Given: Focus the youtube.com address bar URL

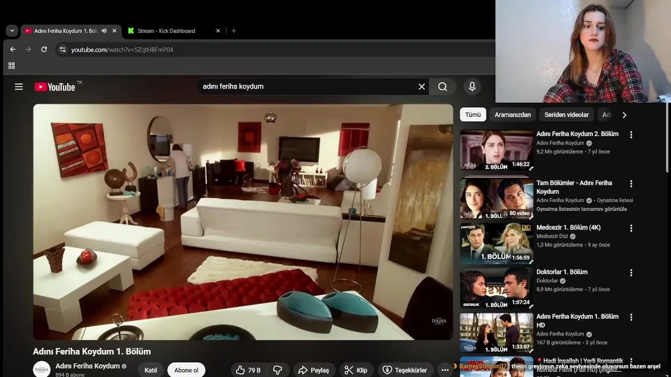Looking at the screenshot, I should (122, 50).
